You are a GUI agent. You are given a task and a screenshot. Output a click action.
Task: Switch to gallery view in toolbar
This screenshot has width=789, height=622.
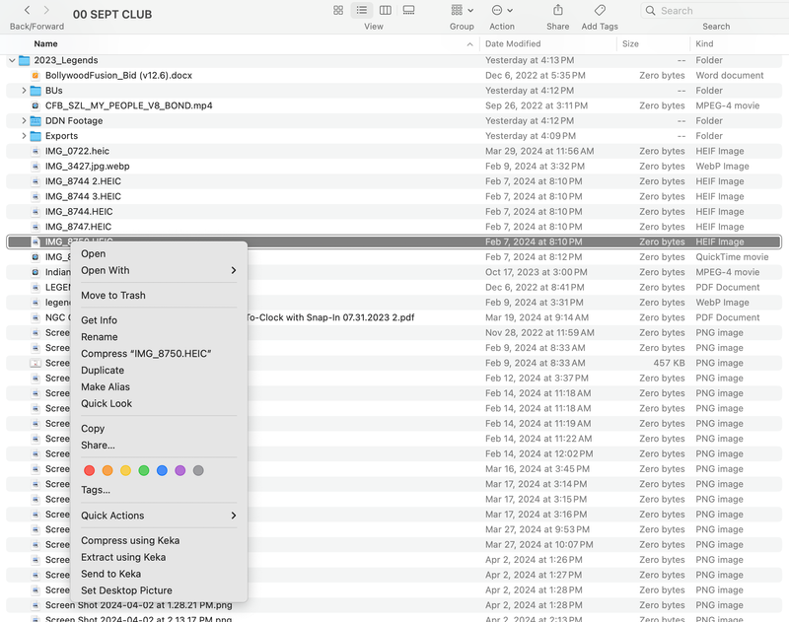click(409, 10)
